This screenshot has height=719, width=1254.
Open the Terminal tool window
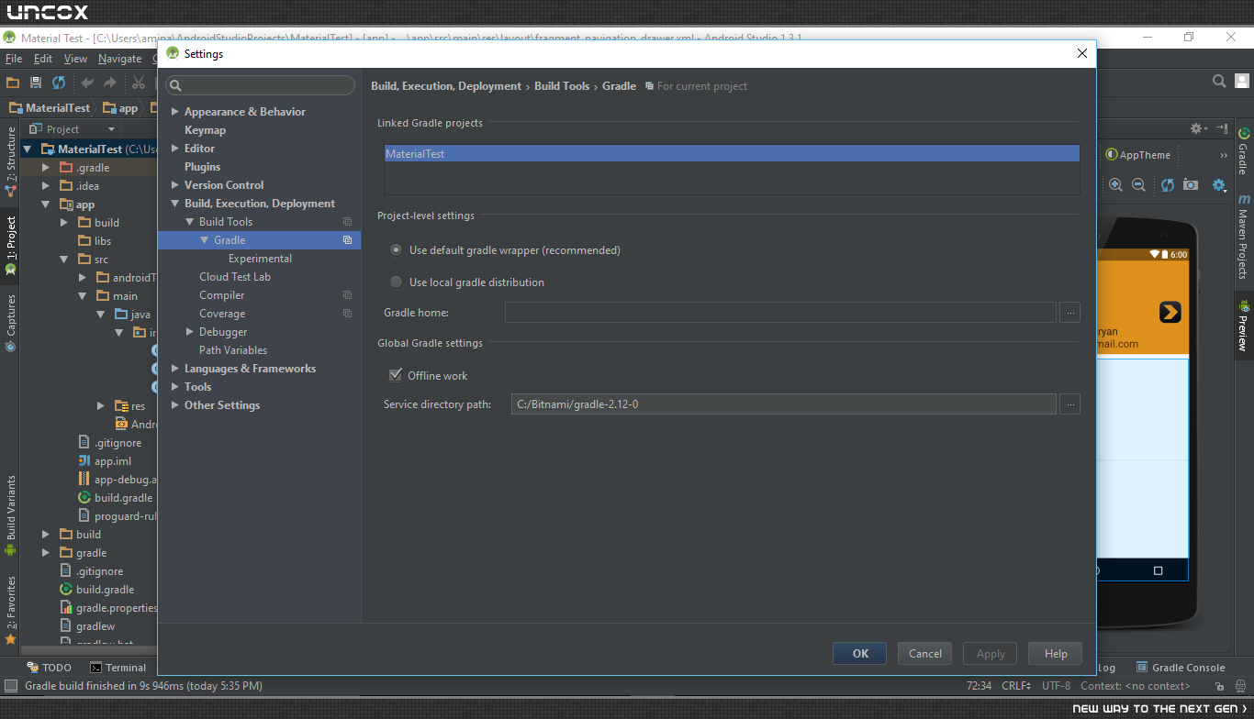[x=118, y=668]
